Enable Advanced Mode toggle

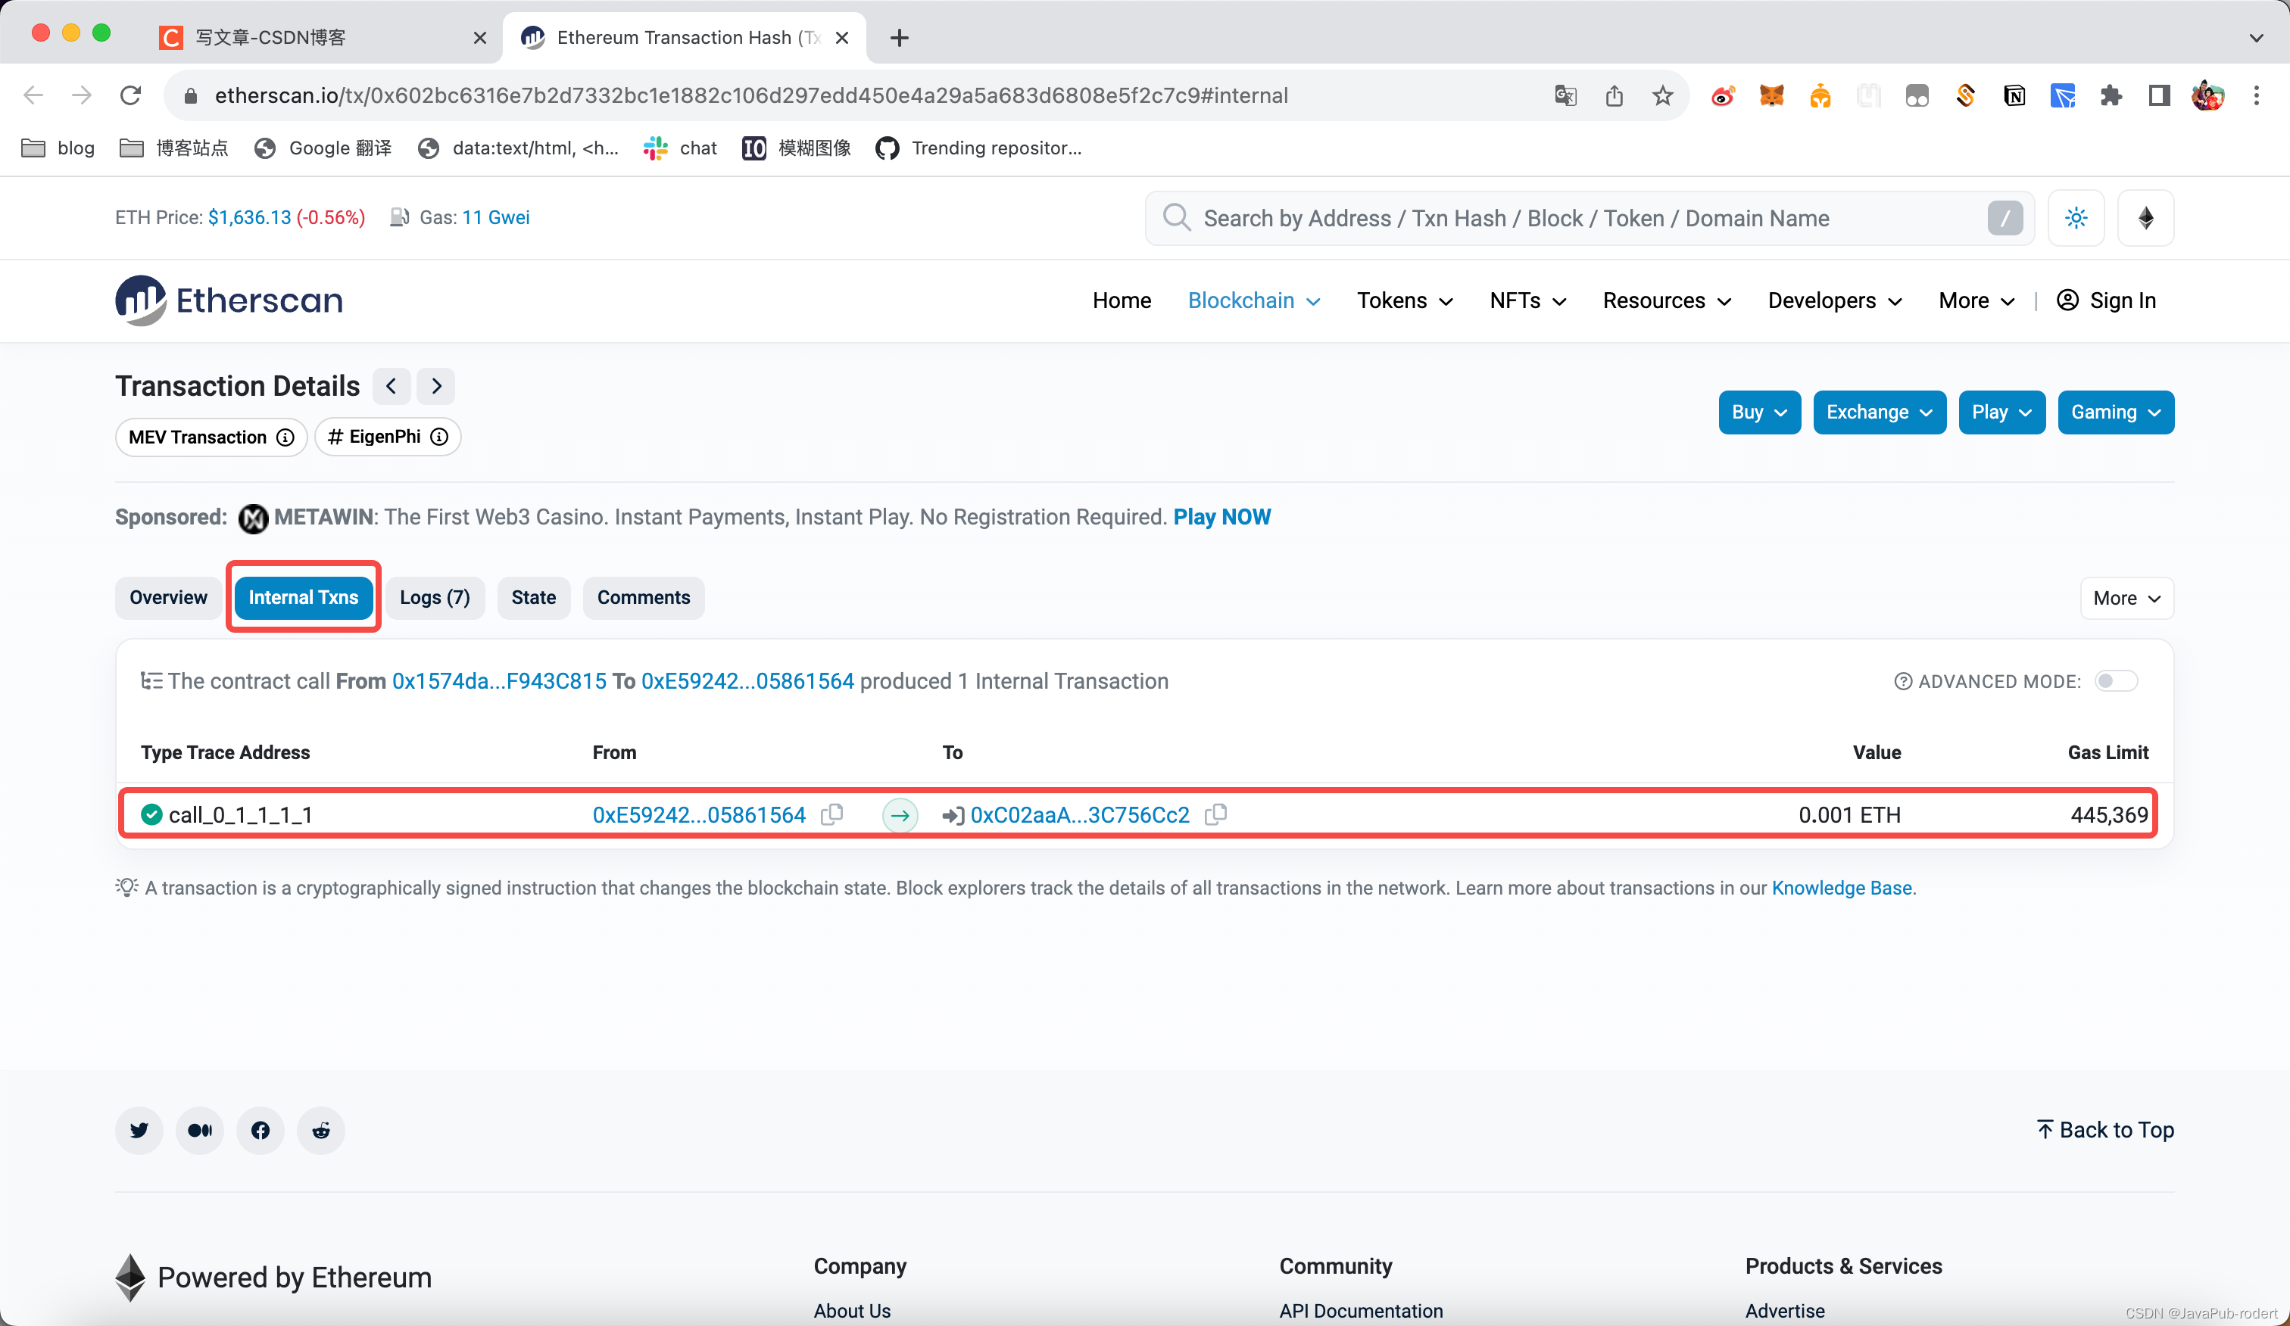(x=2116, y=681)
